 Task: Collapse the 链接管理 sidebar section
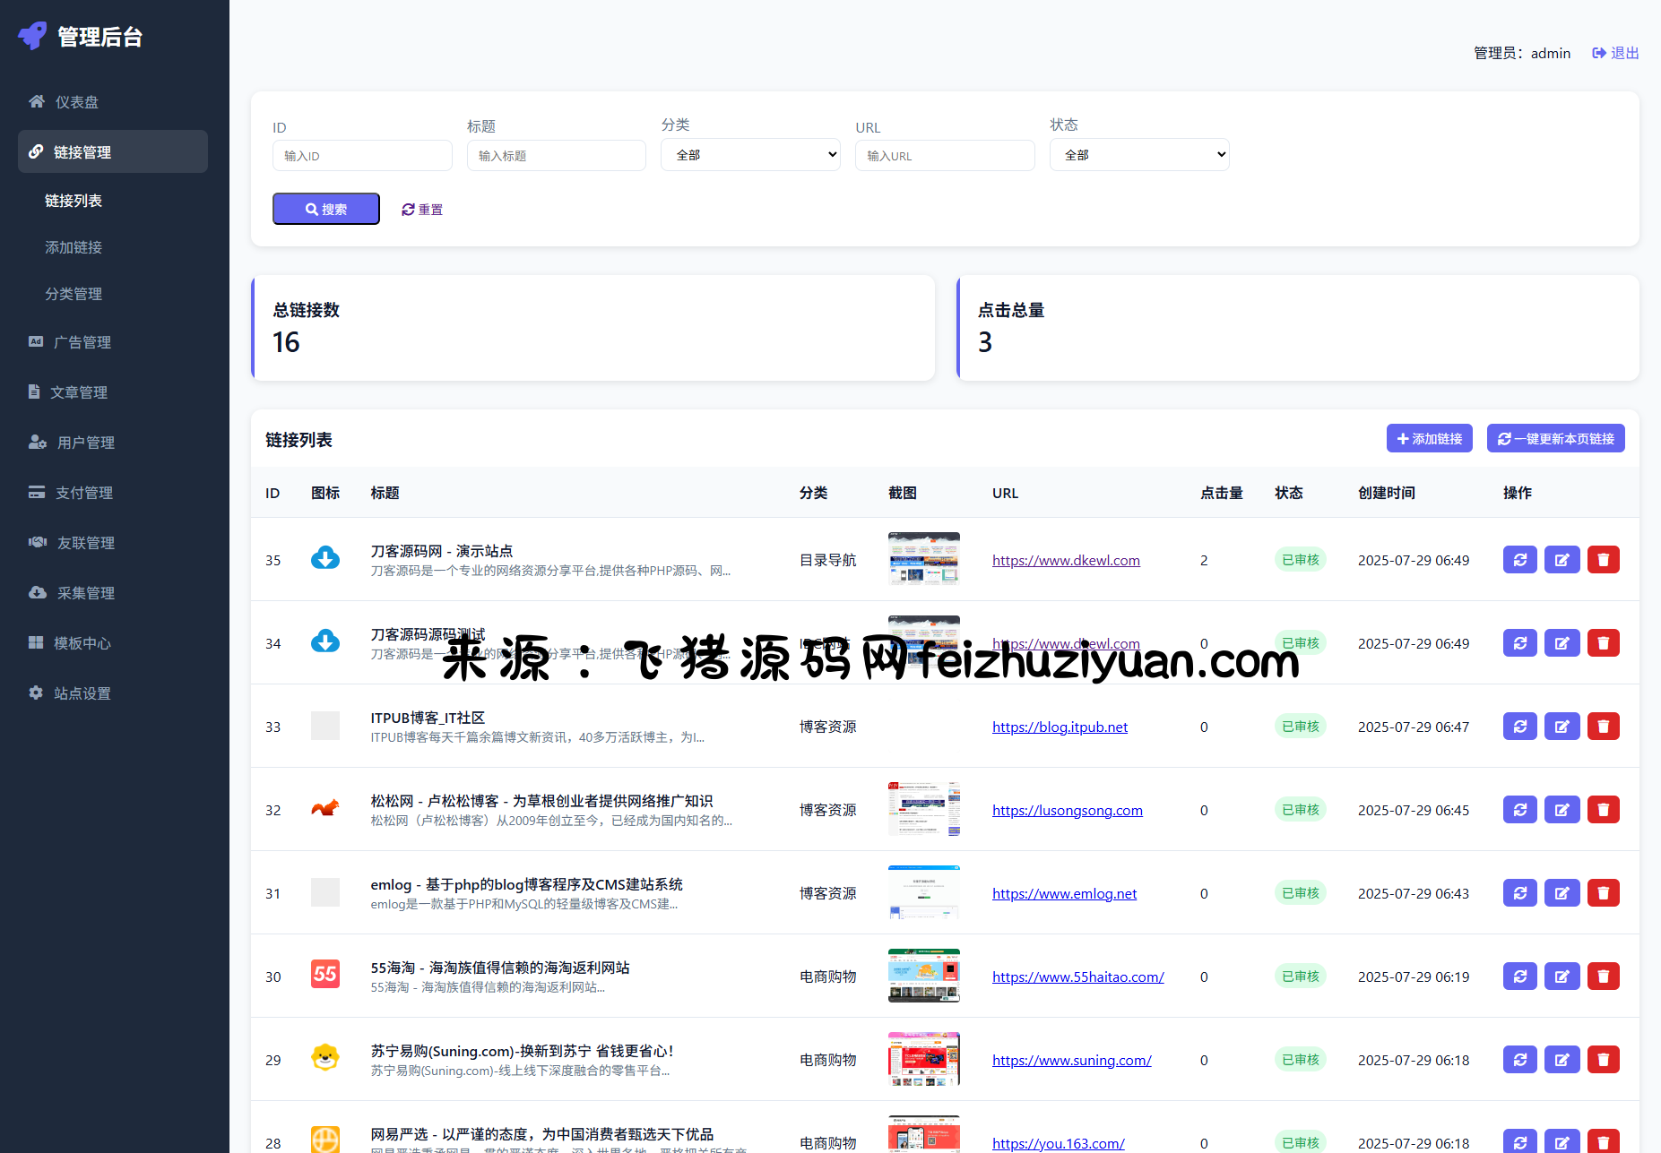pyautogui.click(x=113, y=152)
